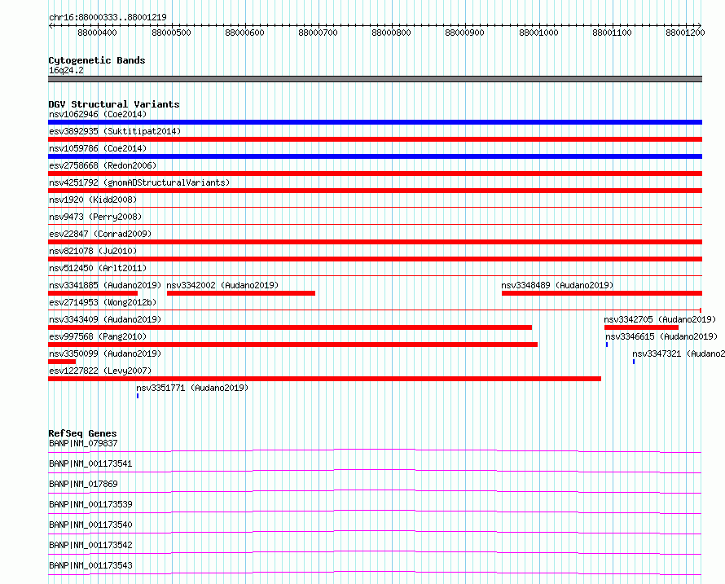Click blue marker under nsv3346615
Screen dimensions: 725x584
(x=607, y=345)
